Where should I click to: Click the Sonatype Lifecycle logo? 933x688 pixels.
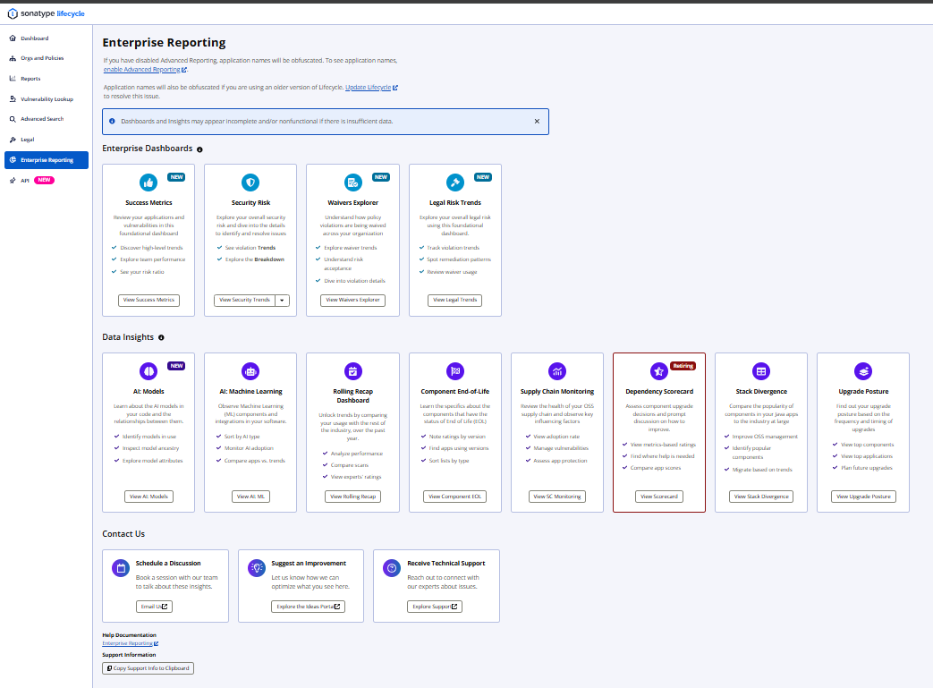46,13
